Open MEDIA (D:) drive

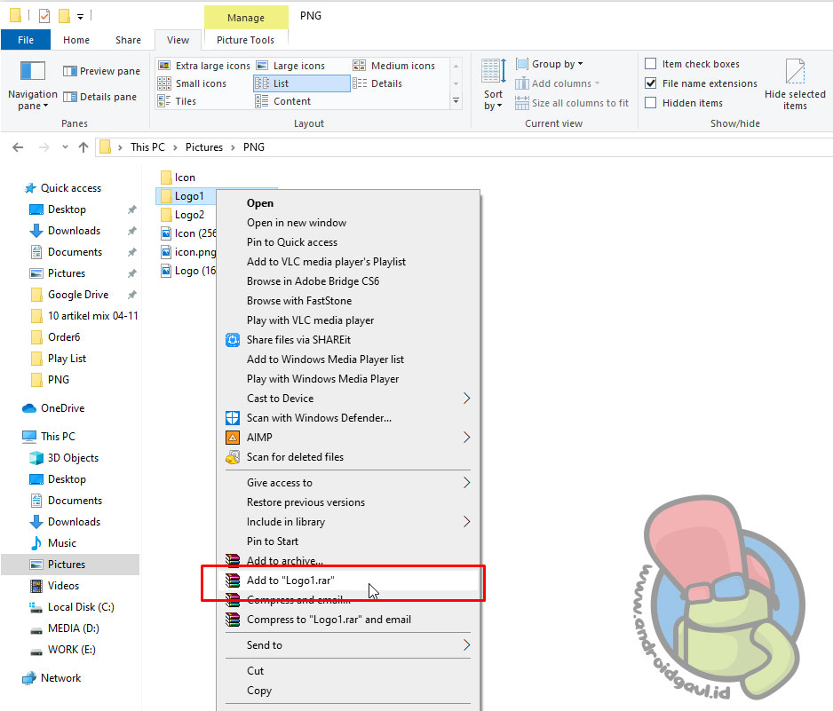point(74,628)
